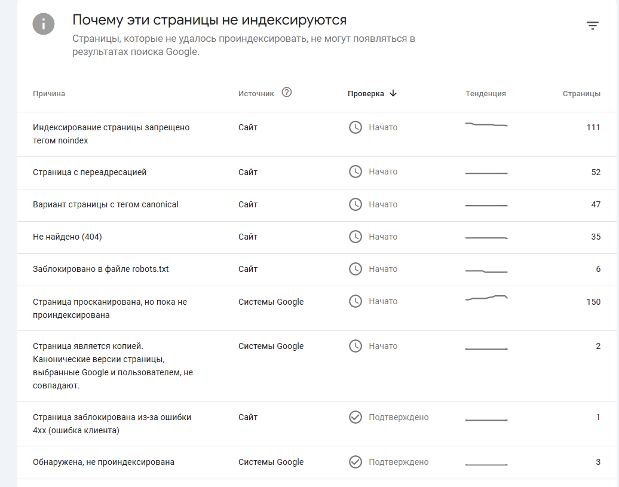Click the clock icon in the noindex row
This screenshot has height=487, width=619.
(x=356, y=127)
